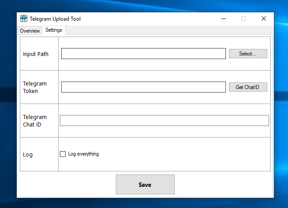Close the Telegram Upload Tool window
This screenshot has height=208, width=288.
click(x=264, y=19)
